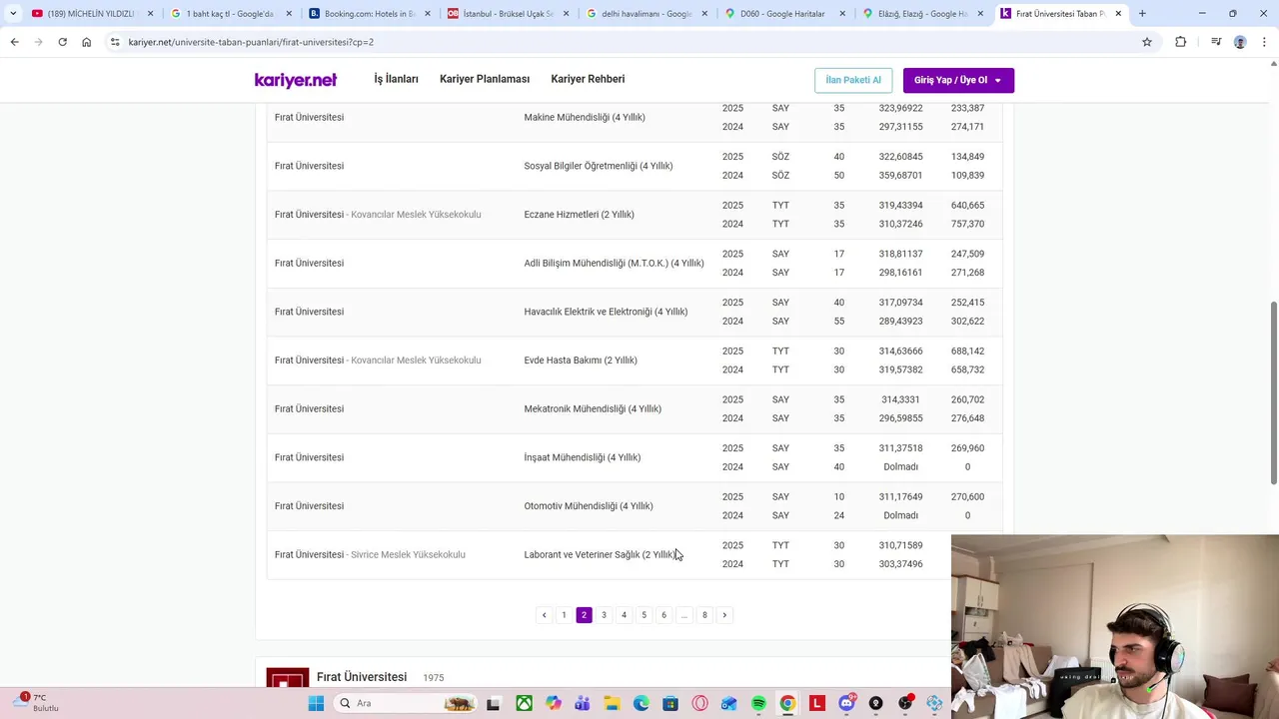Go to pagination page 1
The height and width of the screenshot is (719, 1279).
[564, 615]
